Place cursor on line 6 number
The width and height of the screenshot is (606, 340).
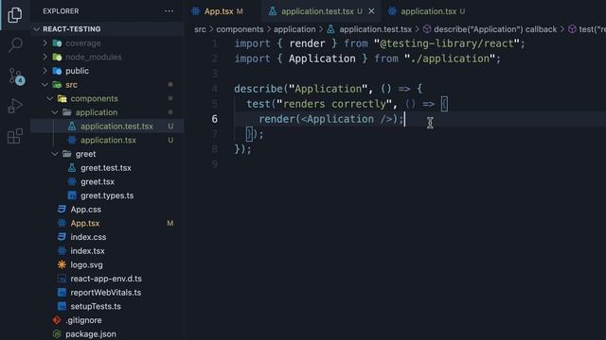click(215, 119)
